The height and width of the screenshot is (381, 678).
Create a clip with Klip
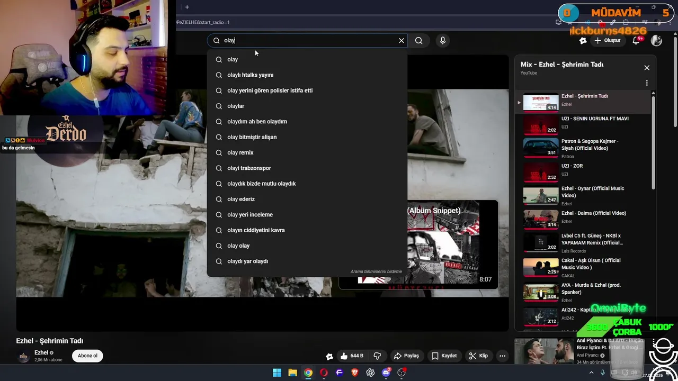[478, 356]
